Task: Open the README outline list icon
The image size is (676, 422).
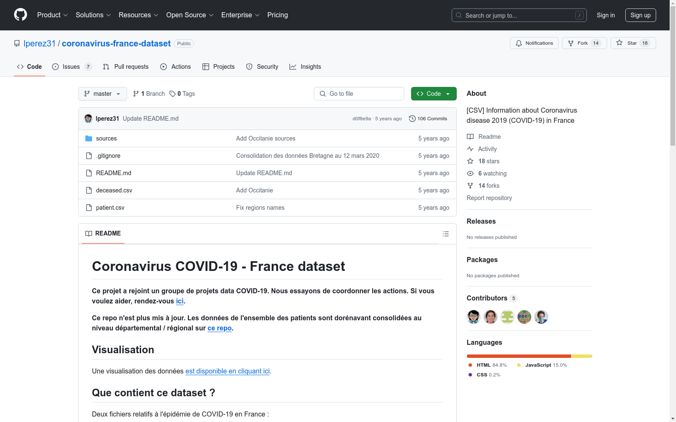Action: point(446,234)
